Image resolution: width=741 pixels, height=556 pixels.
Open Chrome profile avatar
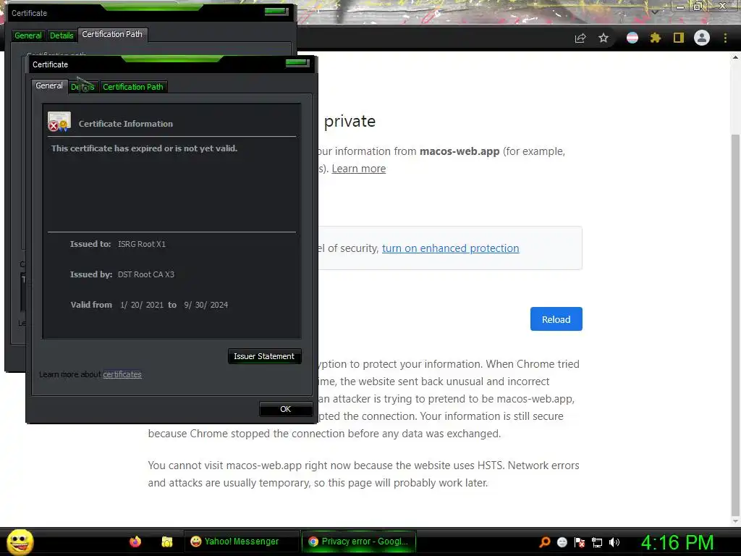[702, 38]
